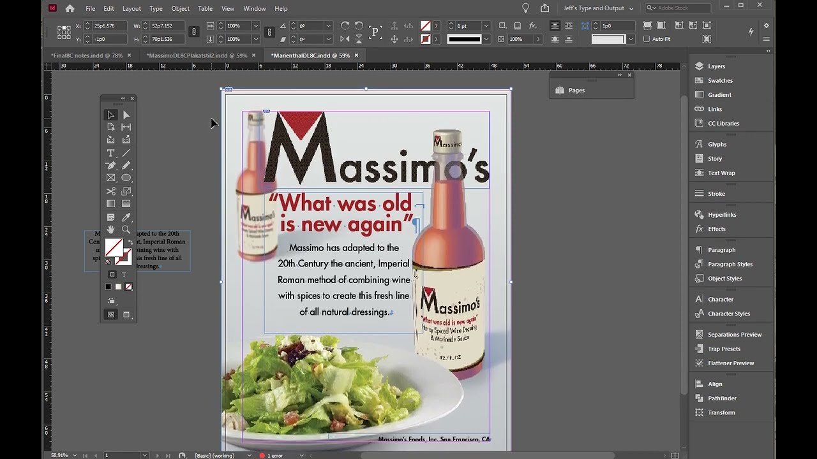This screenshot has width=817, height=459.
Task: Activate the Pen tool
Action: (111, 166)
